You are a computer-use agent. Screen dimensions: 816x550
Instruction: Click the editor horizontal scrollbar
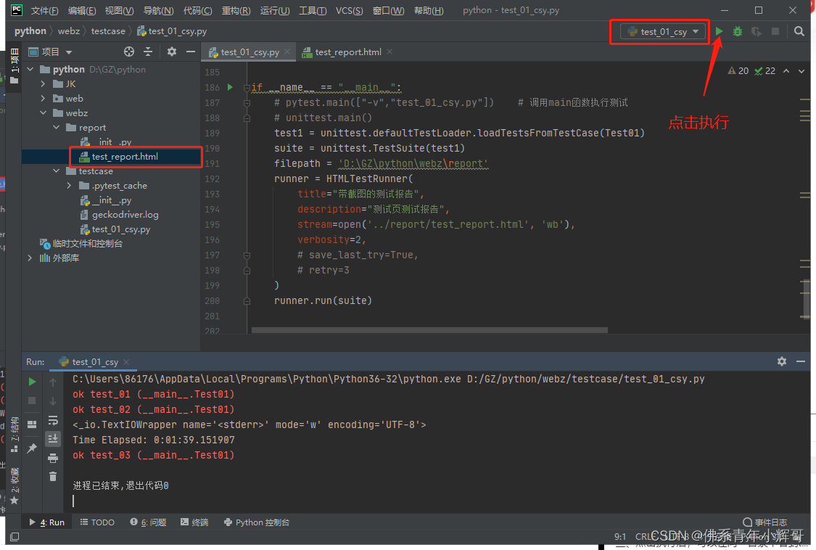429,330
